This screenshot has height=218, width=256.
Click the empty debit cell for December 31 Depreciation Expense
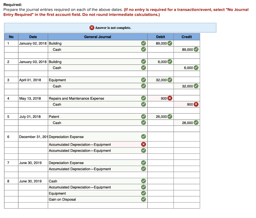click(160, 137)
